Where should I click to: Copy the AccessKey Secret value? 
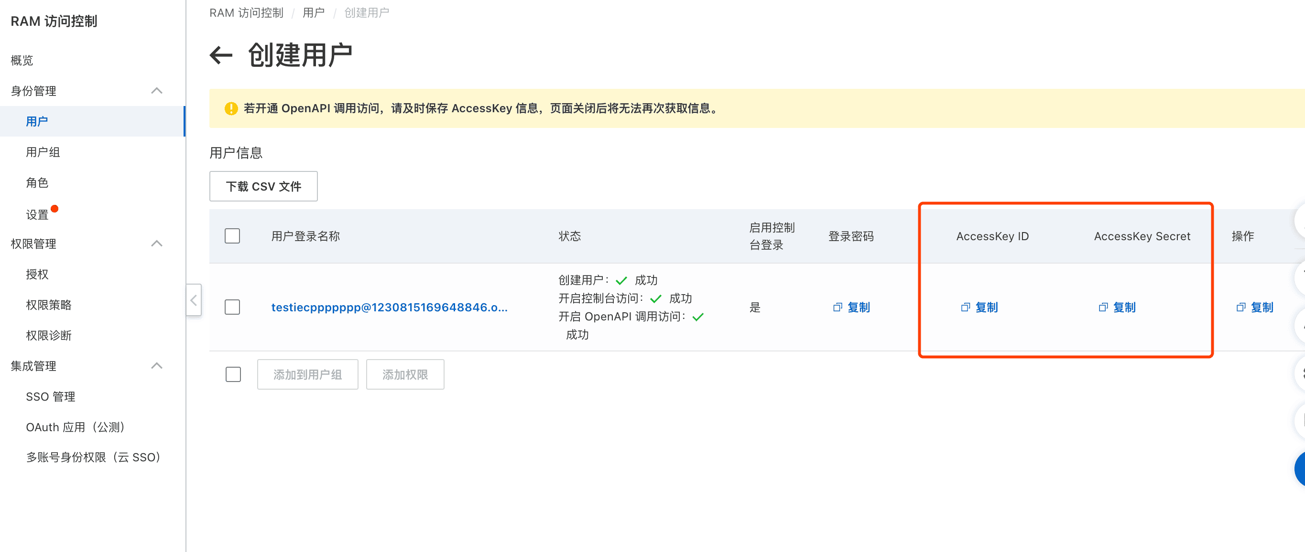pyautogui.click(x=1117, y=307)
